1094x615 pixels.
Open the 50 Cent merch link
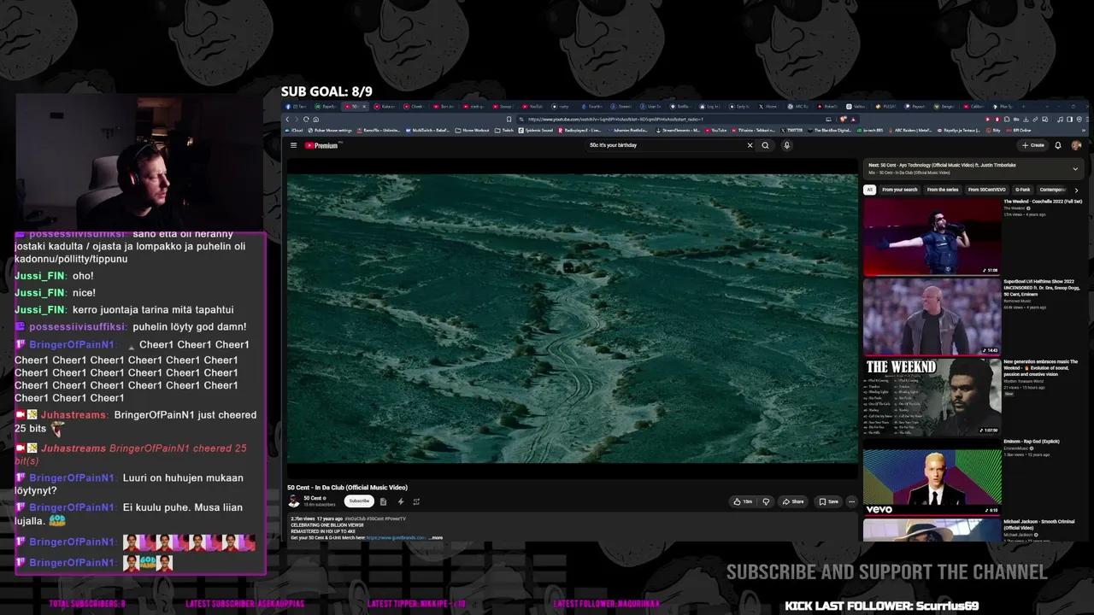click(396, 538)
